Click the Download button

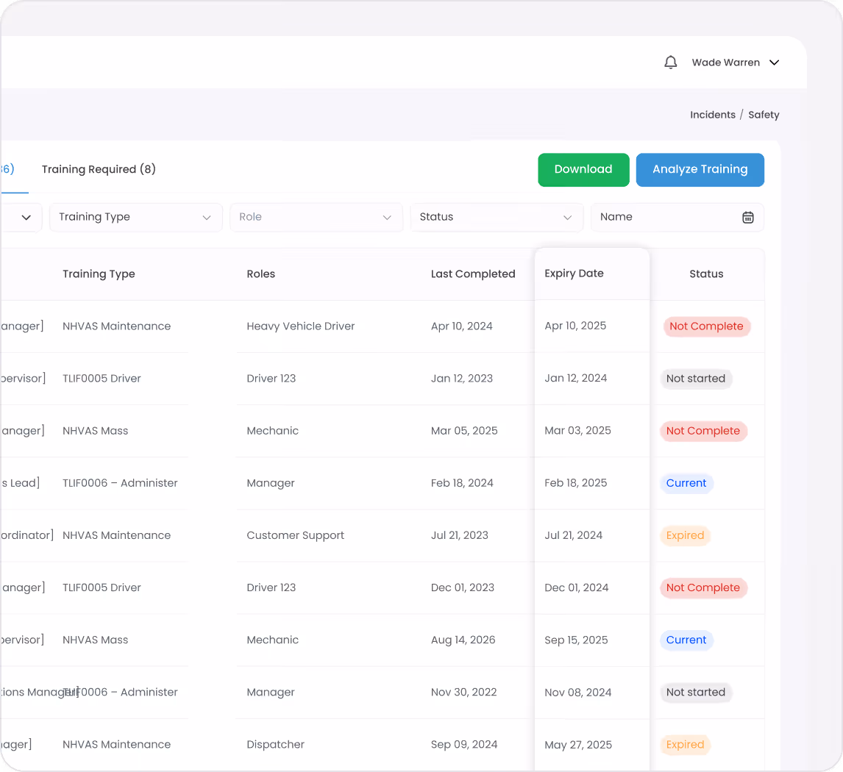coord(583,170)
